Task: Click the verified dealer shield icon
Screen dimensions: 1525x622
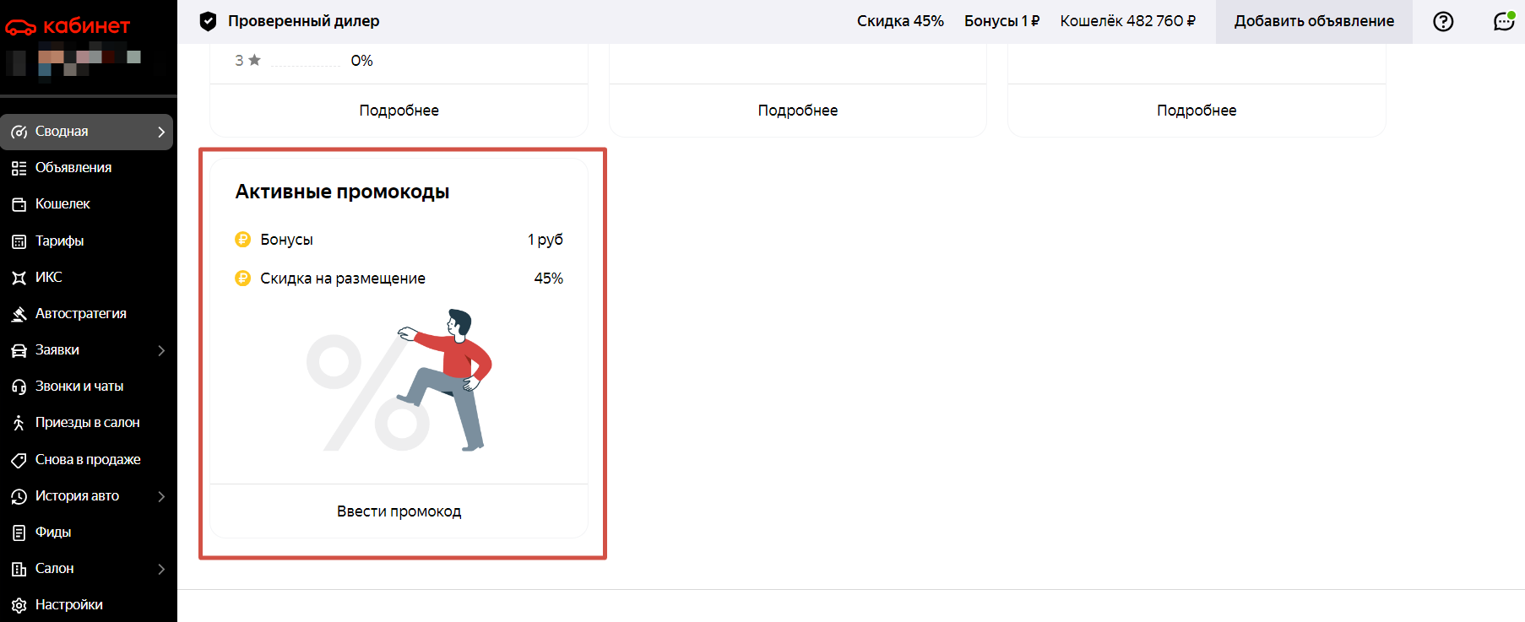Action: 208,22
